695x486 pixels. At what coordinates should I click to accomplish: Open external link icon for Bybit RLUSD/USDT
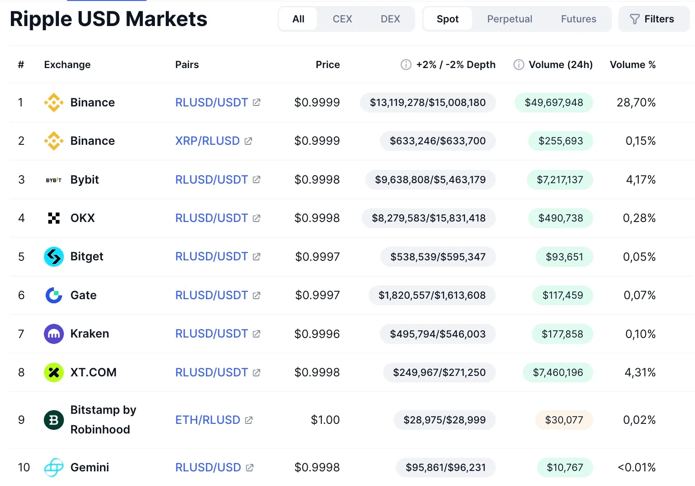257,180
